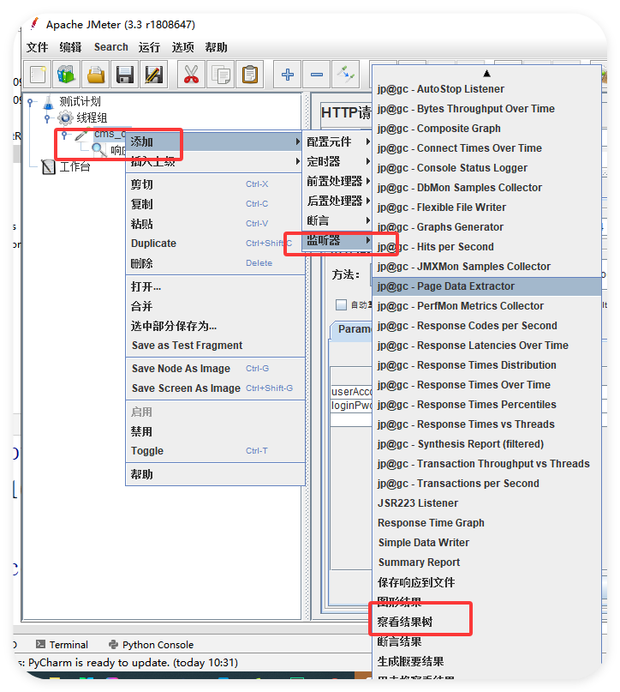The width and height of the screenshot is (620, 692).
Task: Open the Terminal tool window
Action: pyautogui.click(x=62, y=644)
